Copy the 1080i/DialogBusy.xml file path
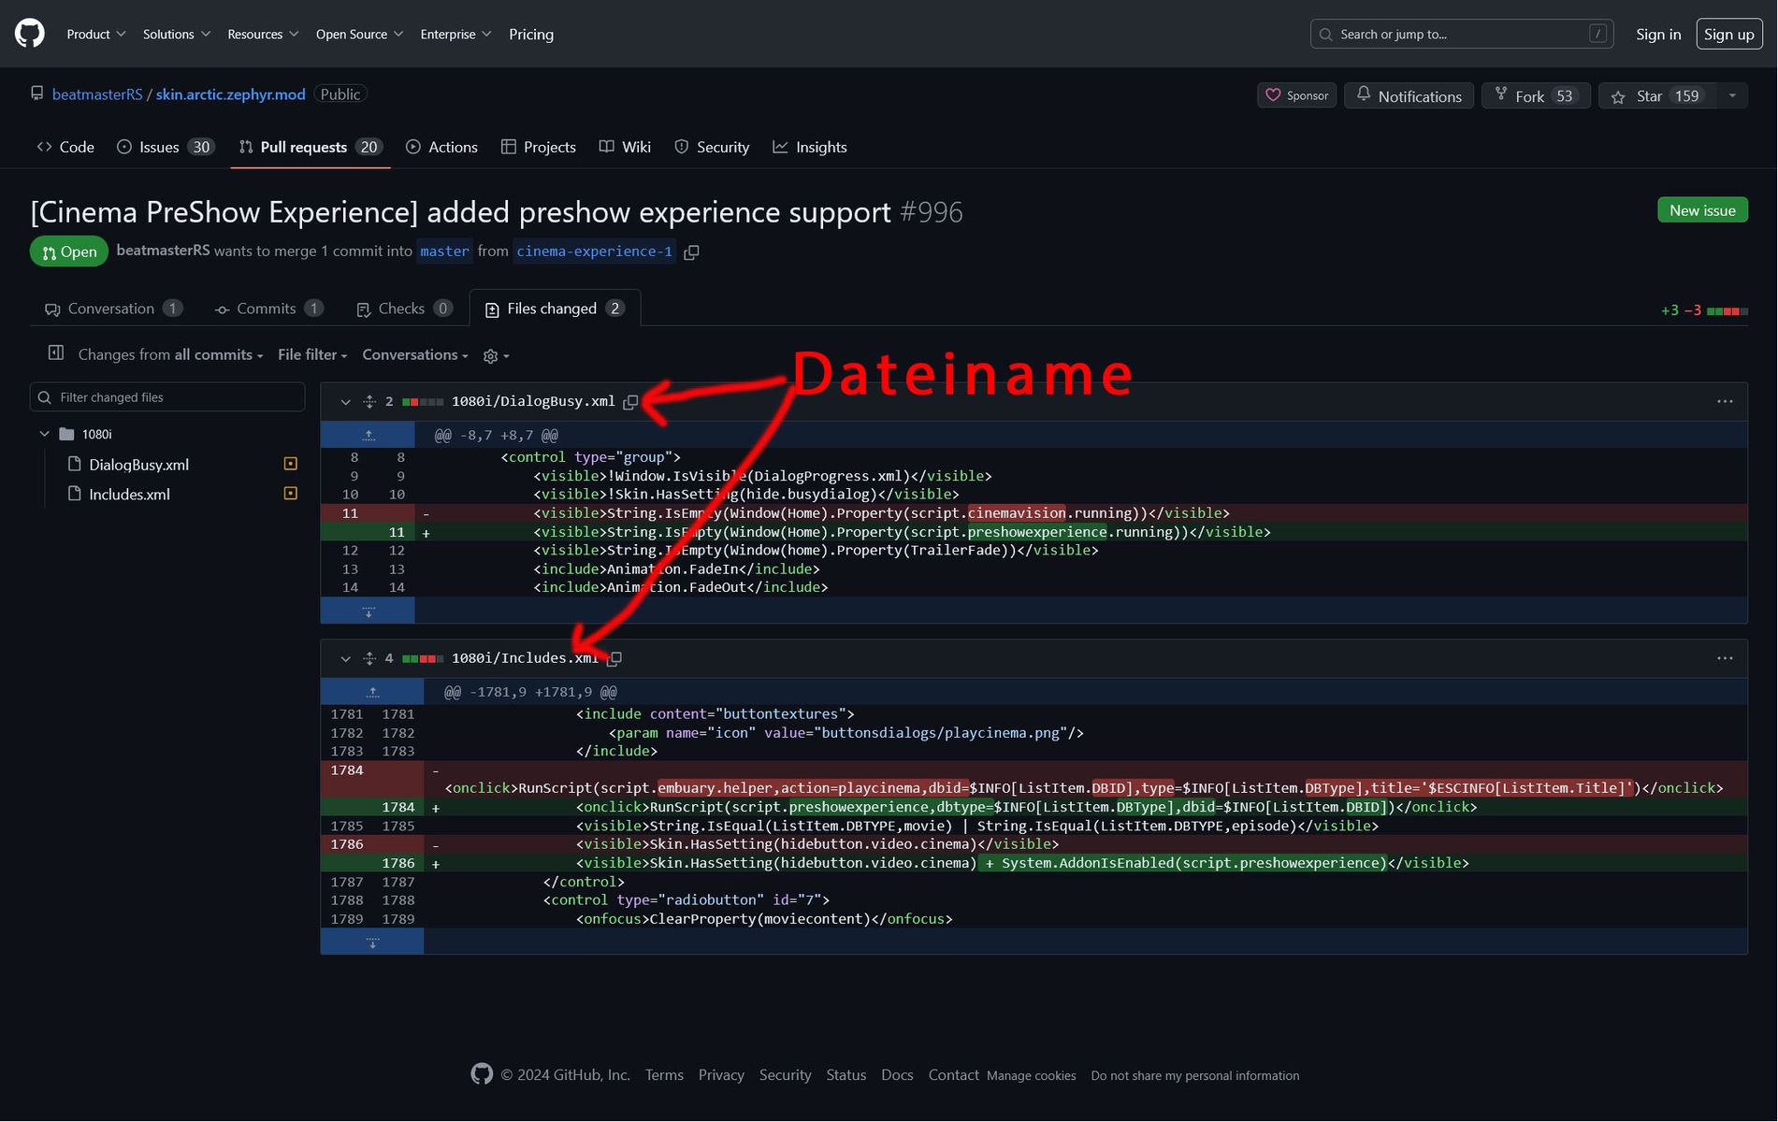This screenshot has height=1122, width=1778. (630, 402)
